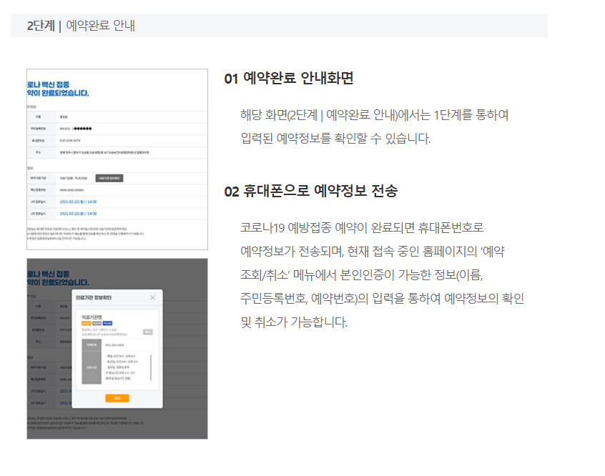Open the second screenshot showing the popup
The width and height of the screenshot is (605, 476).
coord(116,347)
